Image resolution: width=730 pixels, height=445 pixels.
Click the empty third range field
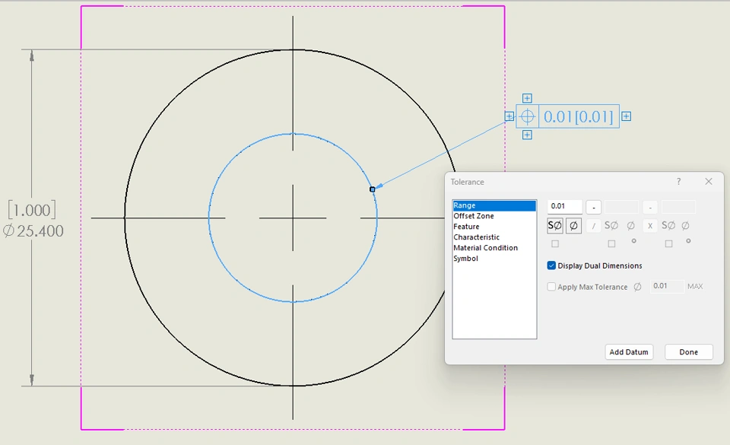(678, 207)
